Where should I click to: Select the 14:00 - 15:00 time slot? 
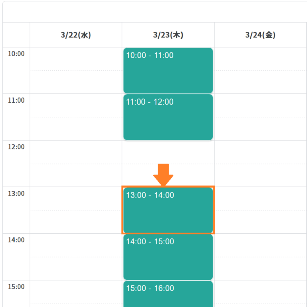coord(168,257)
